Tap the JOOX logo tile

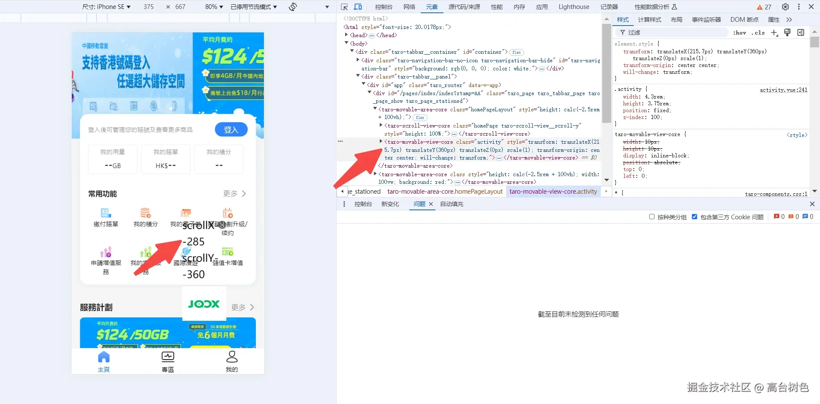click(204, 304)
